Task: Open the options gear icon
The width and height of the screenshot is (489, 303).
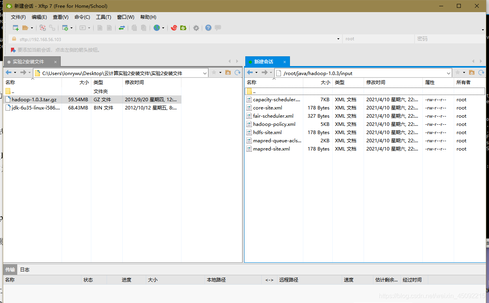Action: coord(196,28)
